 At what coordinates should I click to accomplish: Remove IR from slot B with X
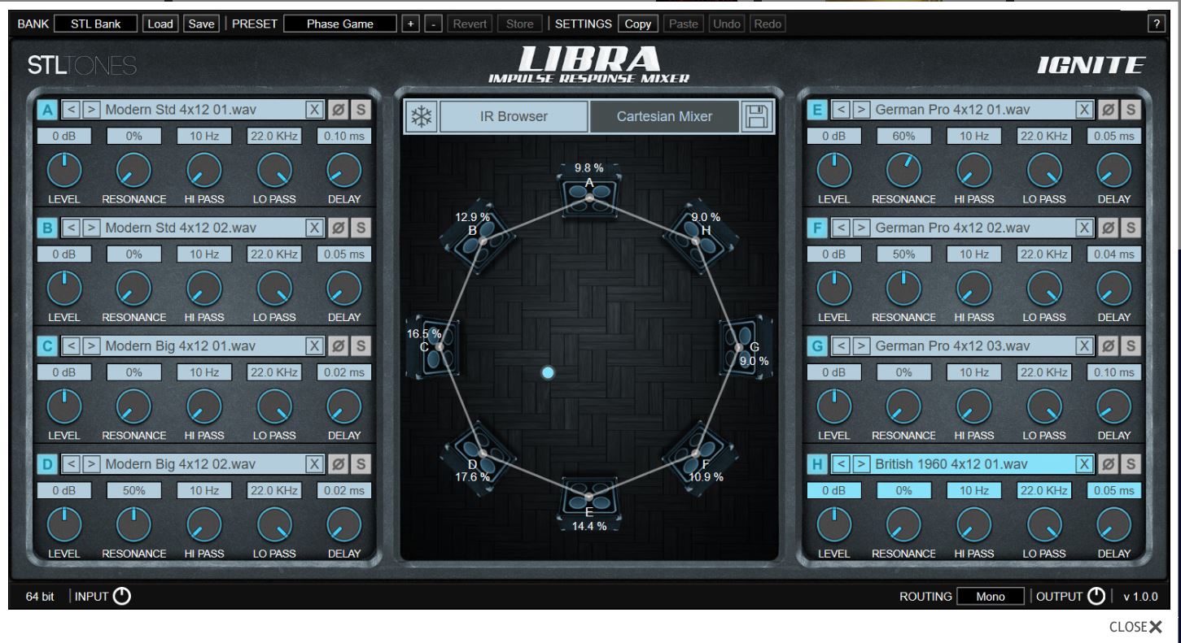314,228
